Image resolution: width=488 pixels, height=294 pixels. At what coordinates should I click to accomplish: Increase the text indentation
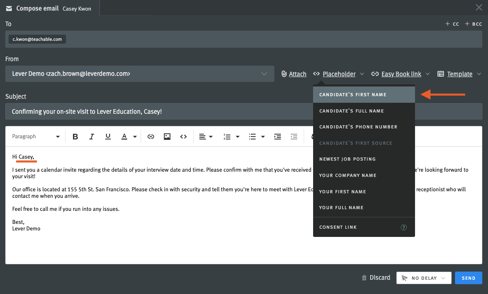pos(278,136)
